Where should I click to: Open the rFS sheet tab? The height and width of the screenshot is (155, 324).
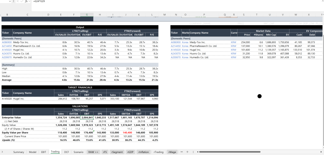[x=105, y=152]
